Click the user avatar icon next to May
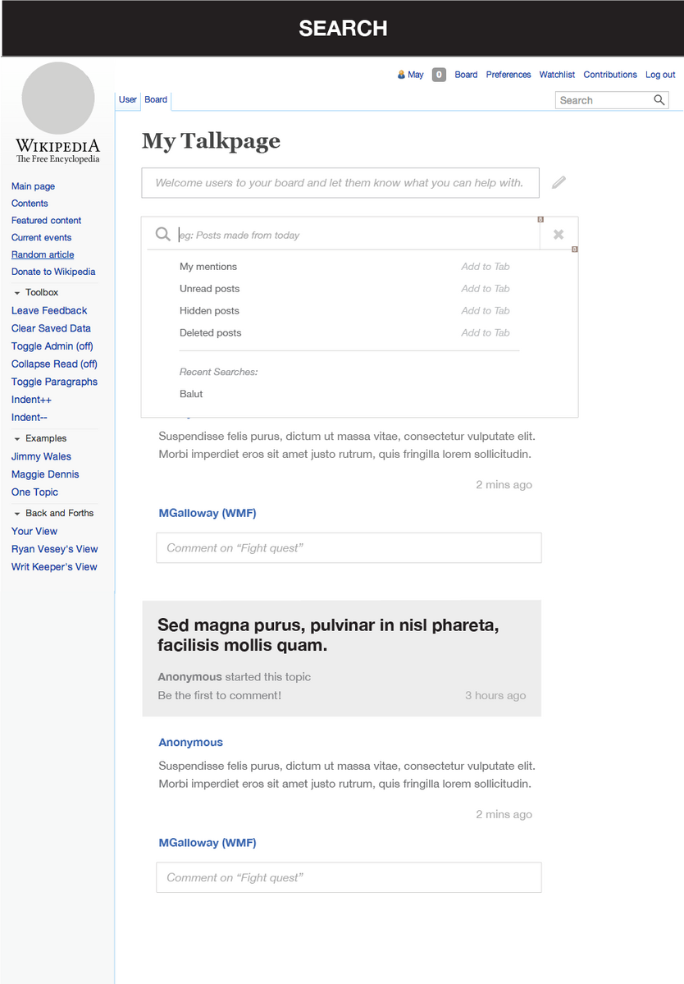This screenshot has height=984, width=684. [x=401, y=75]
